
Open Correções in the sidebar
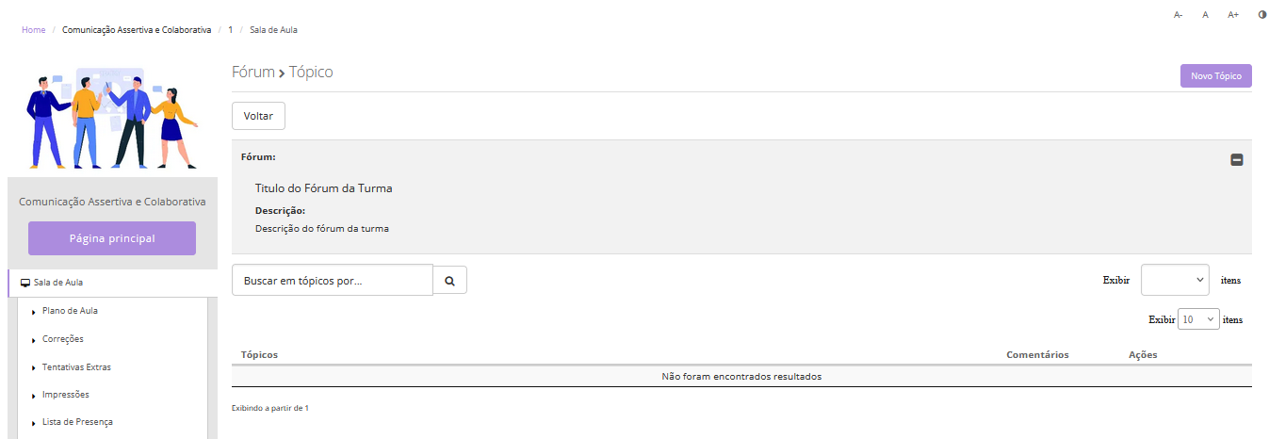tap(63, 339)
